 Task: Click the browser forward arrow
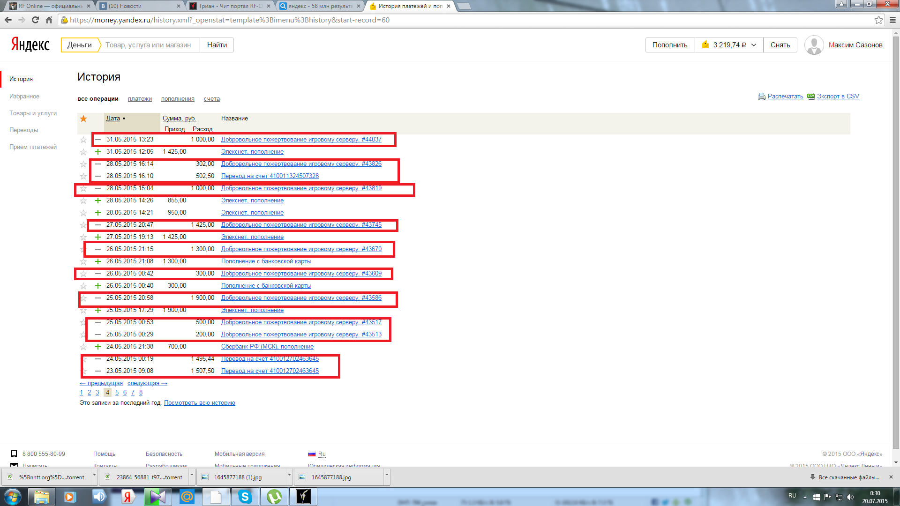pos(22,20)
